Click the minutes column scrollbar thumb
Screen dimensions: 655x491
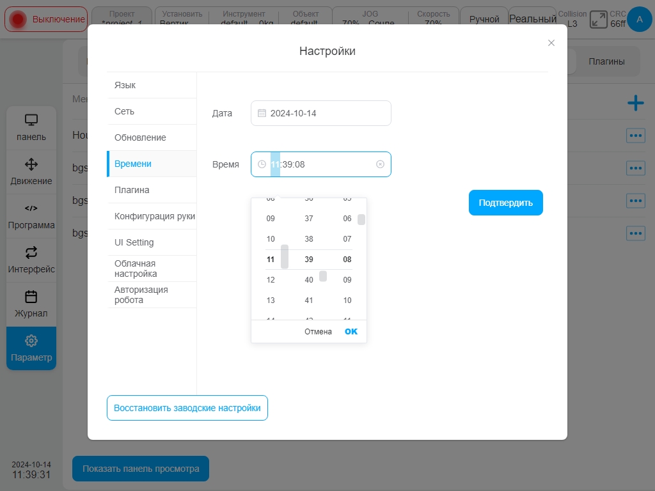pos(323,276)
